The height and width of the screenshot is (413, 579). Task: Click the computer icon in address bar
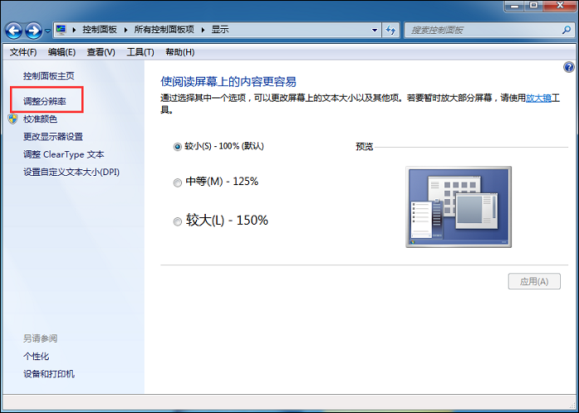point(61,30)
